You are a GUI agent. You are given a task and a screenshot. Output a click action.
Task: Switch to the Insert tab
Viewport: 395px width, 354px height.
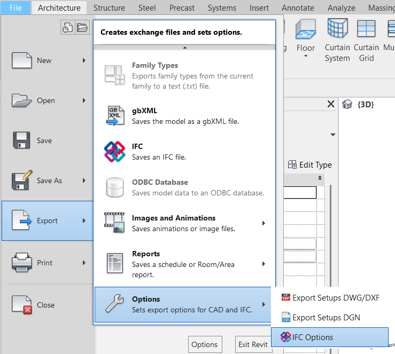pyautogui.click(x=259, y=8)
